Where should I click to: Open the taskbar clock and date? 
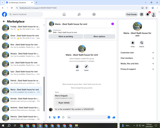149,125
